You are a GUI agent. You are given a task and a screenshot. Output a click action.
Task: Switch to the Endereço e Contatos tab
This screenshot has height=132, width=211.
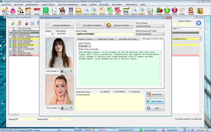coord(86,39)
